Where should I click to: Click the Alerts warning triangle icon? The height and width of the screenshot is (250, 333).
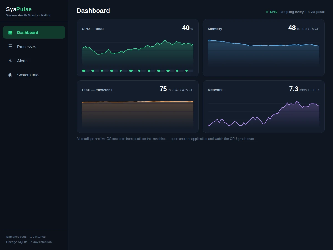click(x=10, y=61)
